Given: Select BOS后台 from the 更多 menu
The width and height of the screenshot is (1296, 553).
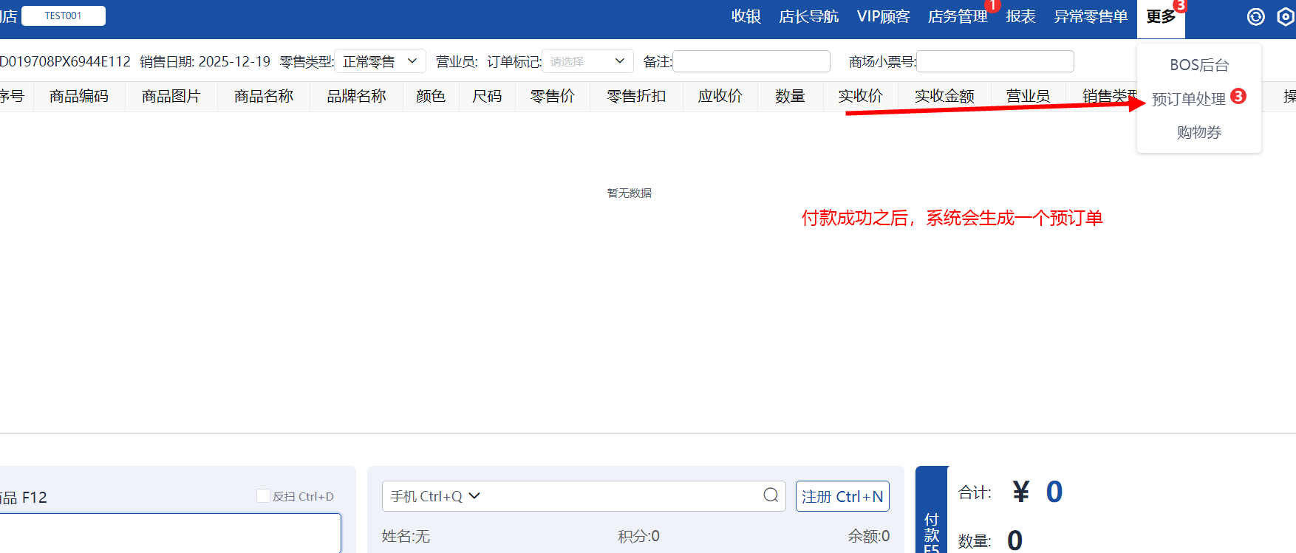Looking at the screenshot, I should click(x=1198, y=65).
